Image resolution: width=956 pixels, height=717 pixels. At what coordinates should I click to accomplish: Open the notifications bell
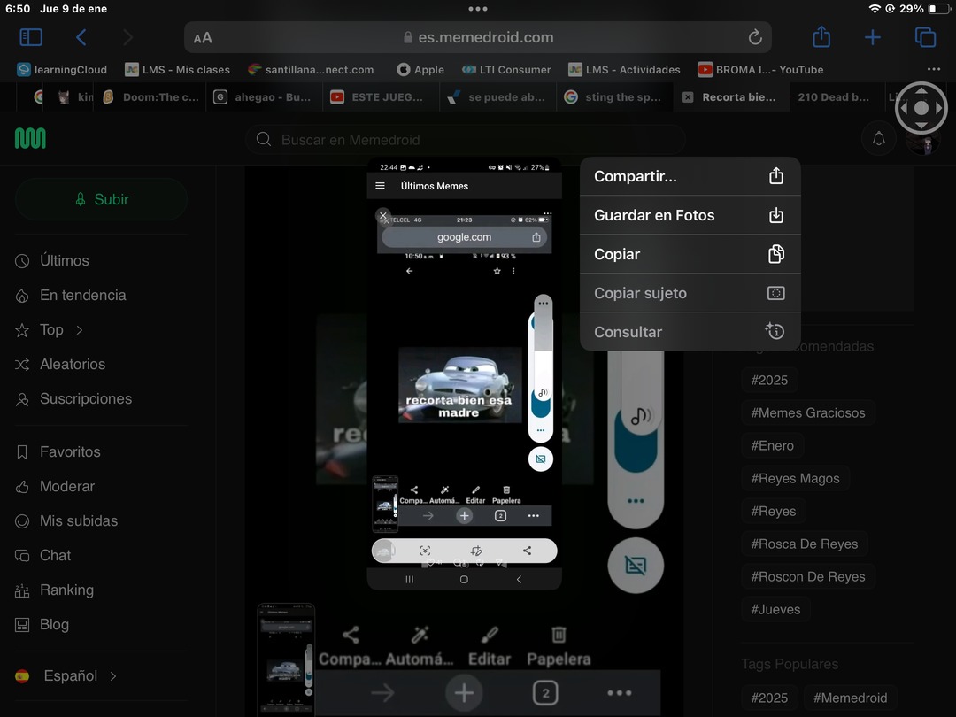click(879, 139)
